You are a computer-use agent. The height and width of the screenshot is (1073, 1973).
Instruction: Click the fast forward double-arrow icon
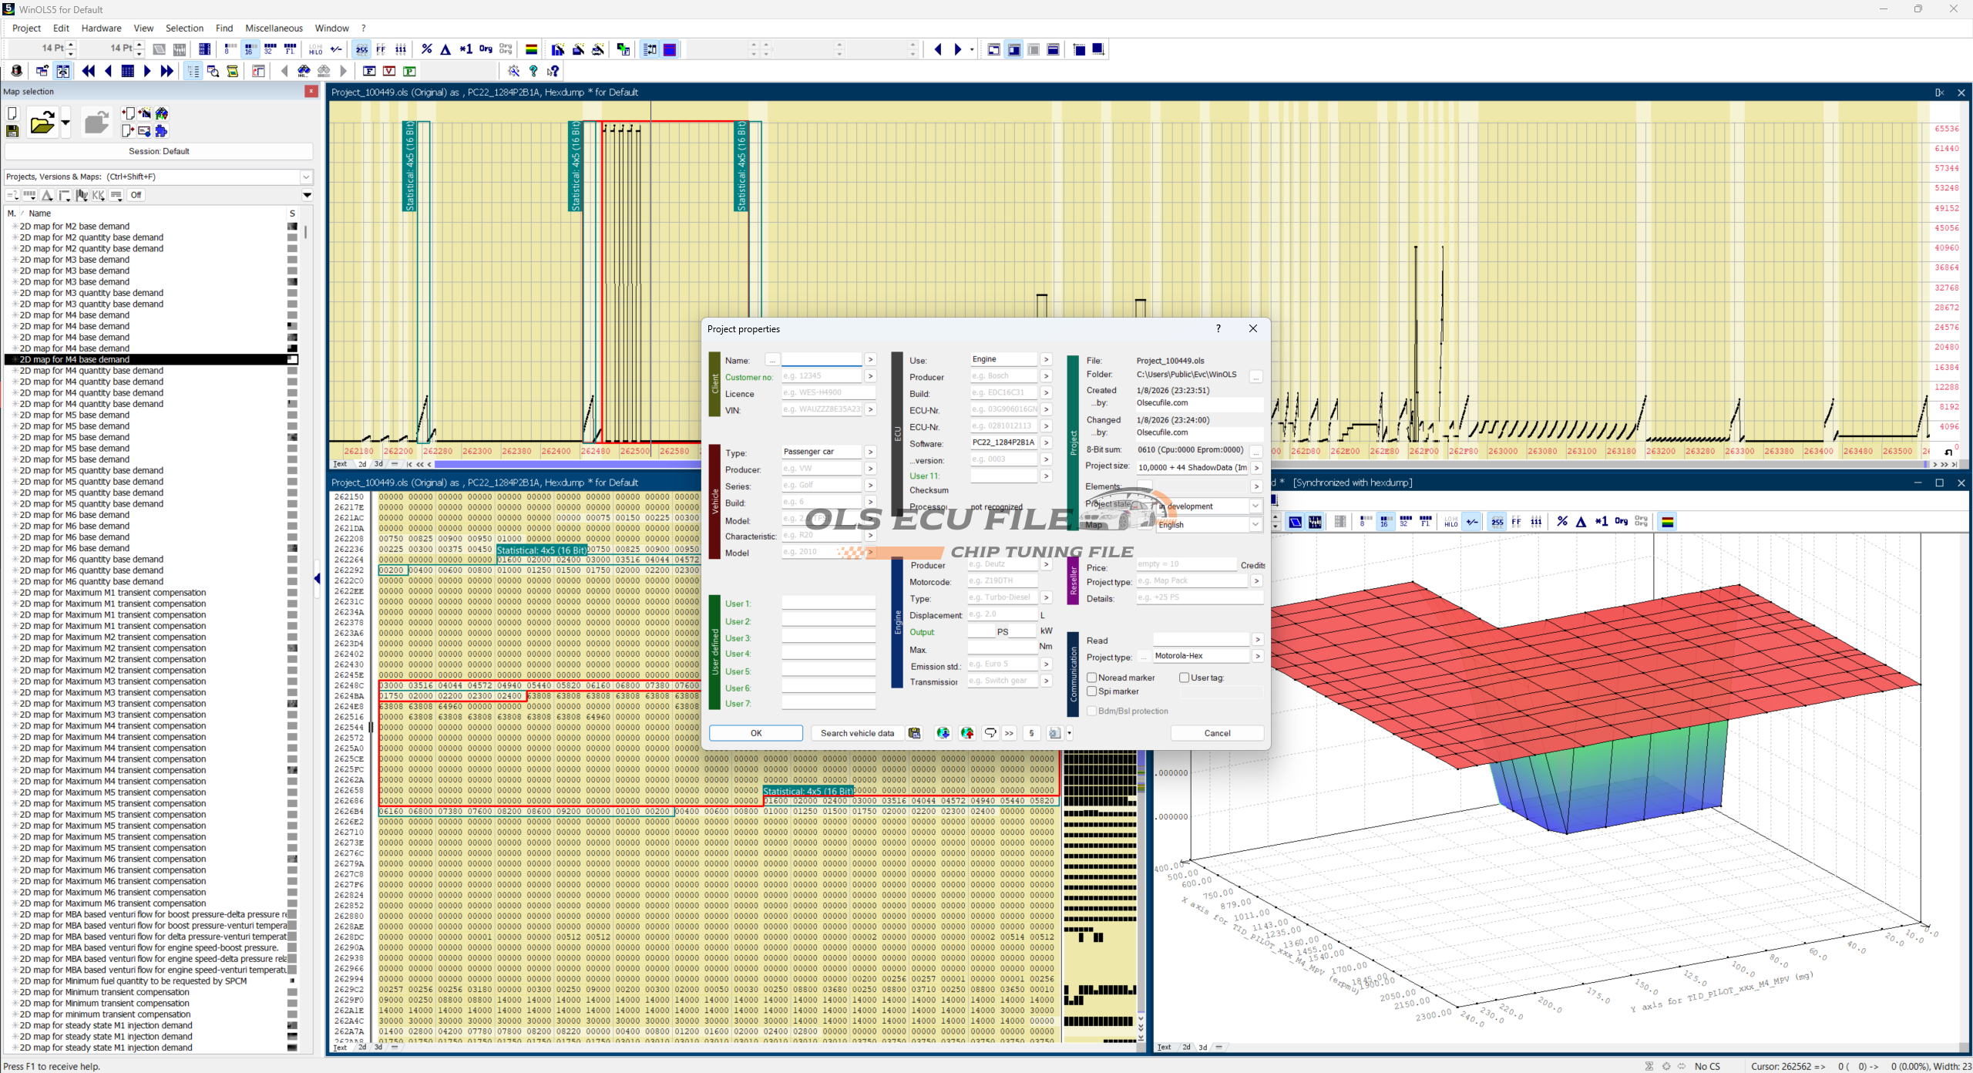[166, 71]
